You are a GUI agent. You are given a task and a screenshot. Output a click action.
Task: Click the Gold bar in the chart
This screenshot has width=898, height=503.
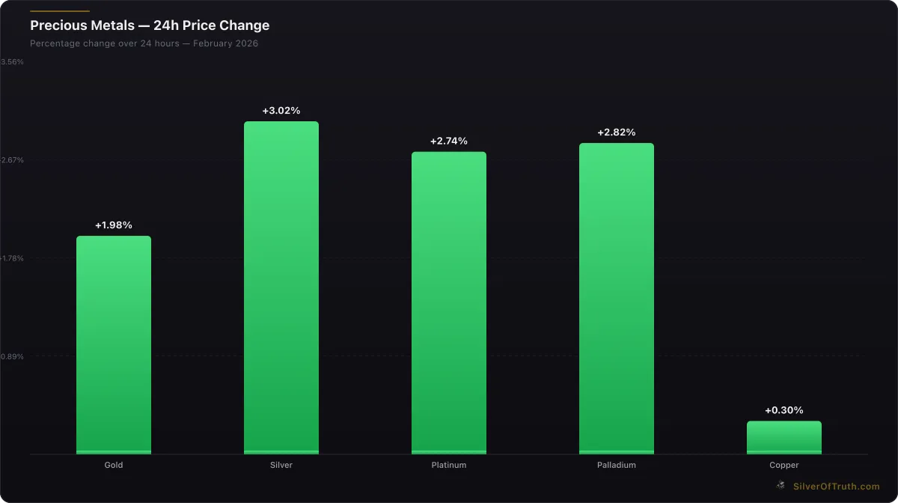114,344
